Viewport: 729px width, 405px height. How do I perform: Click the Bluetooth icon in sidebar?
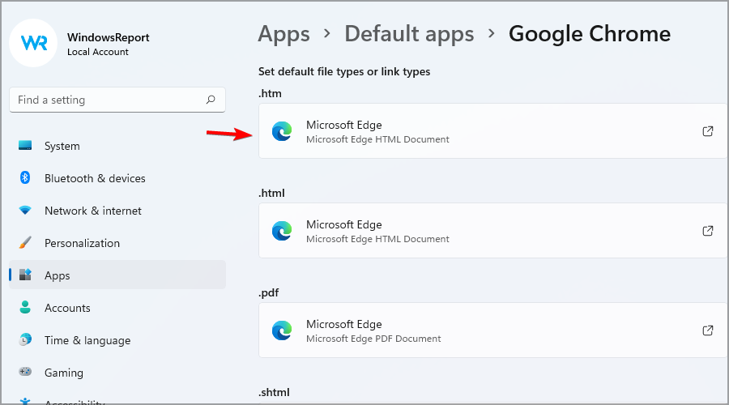[x=25, y=178]
